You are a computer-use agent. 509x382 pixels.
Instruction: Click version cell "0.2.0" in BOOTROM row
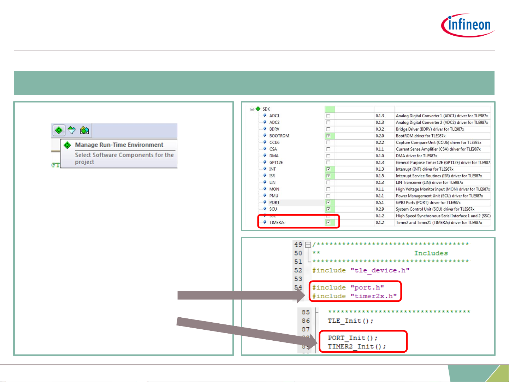pos(380,136)
